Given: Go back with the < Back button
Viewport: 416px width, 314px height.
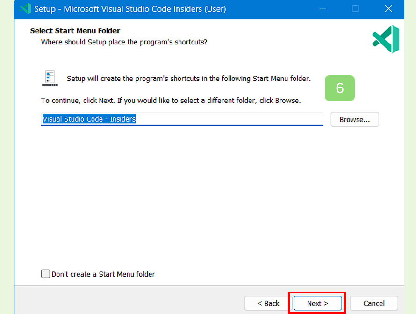Looking at the screenshot, I should click(268, 303).
